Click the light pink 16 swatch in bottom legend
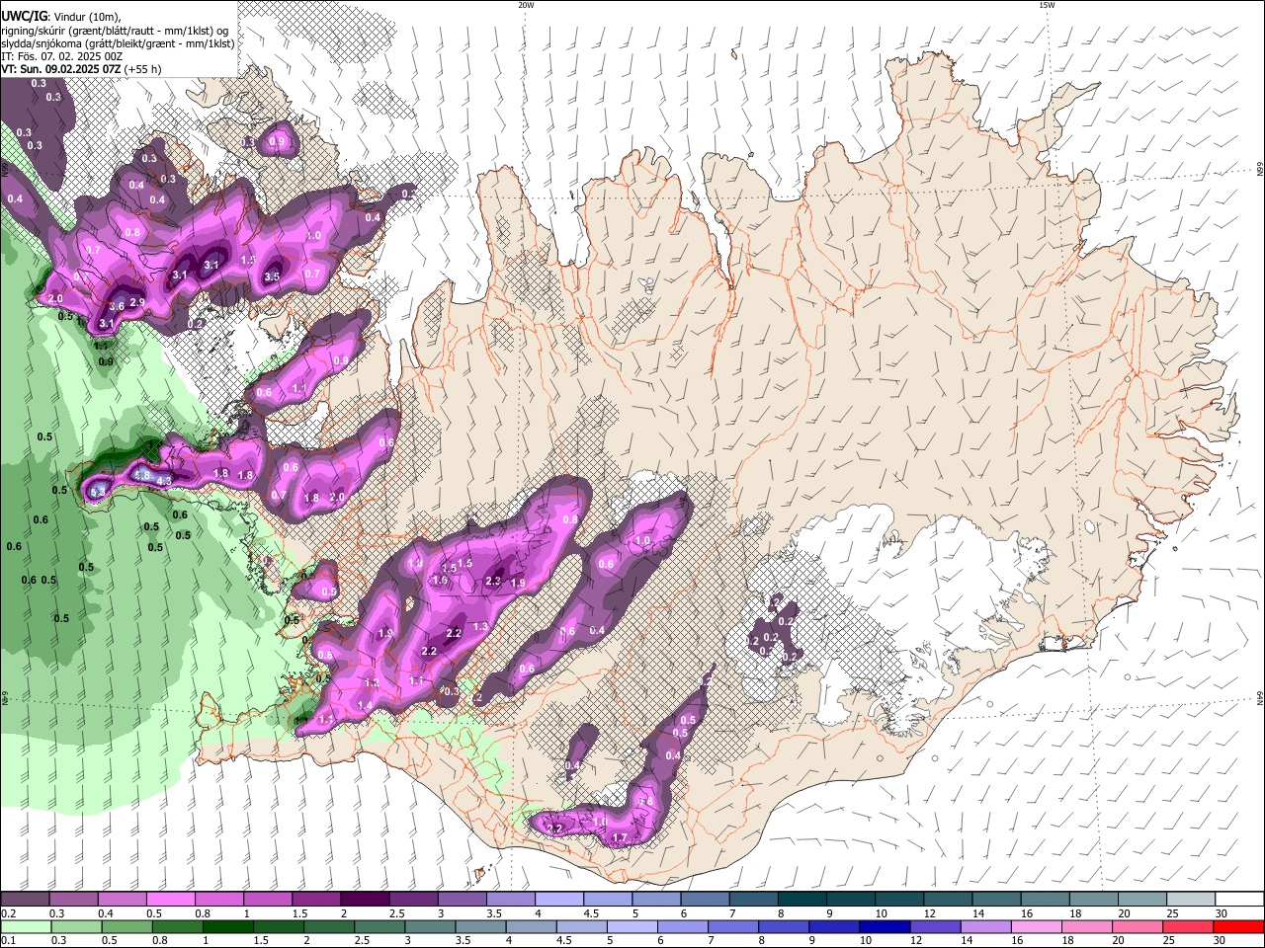1265x948 pixels. point(1038,926)
